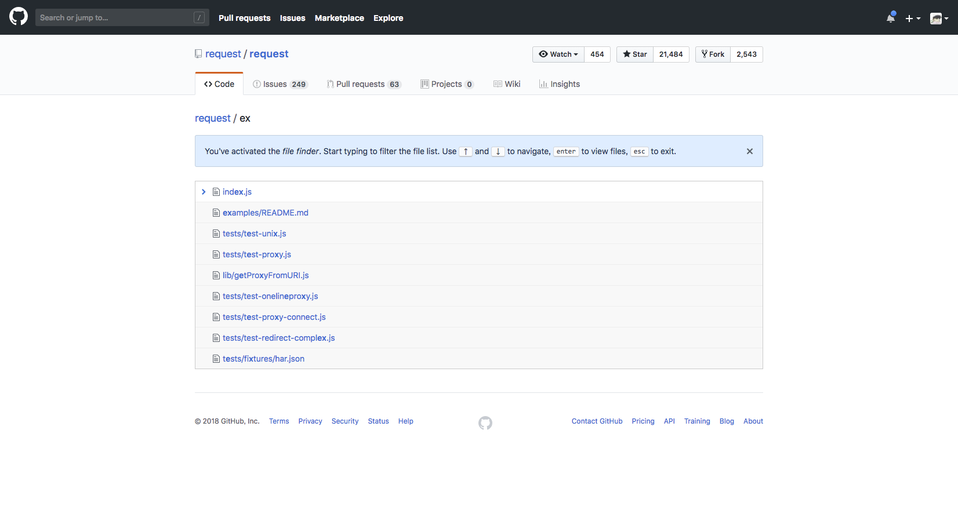This screenshot has height=532, width=958.
Task: Open the Projects tab
Action: [447, 84]
